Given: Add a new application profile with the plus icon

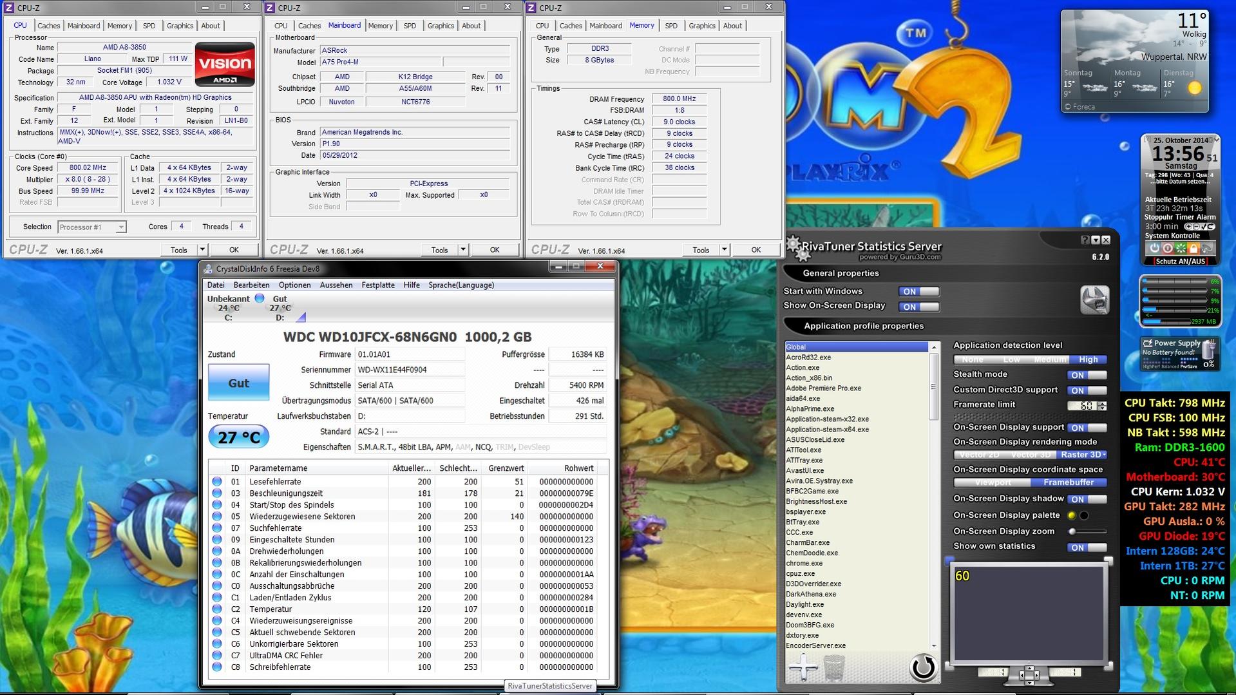Looking at the screenshot, I should [x=803, y=668].
